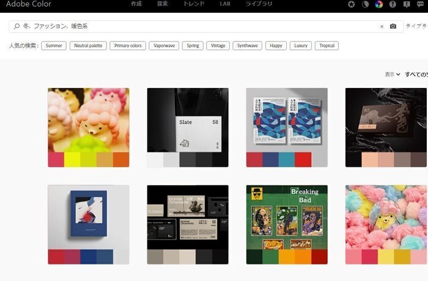Click the Happy tag

point(276,46)
